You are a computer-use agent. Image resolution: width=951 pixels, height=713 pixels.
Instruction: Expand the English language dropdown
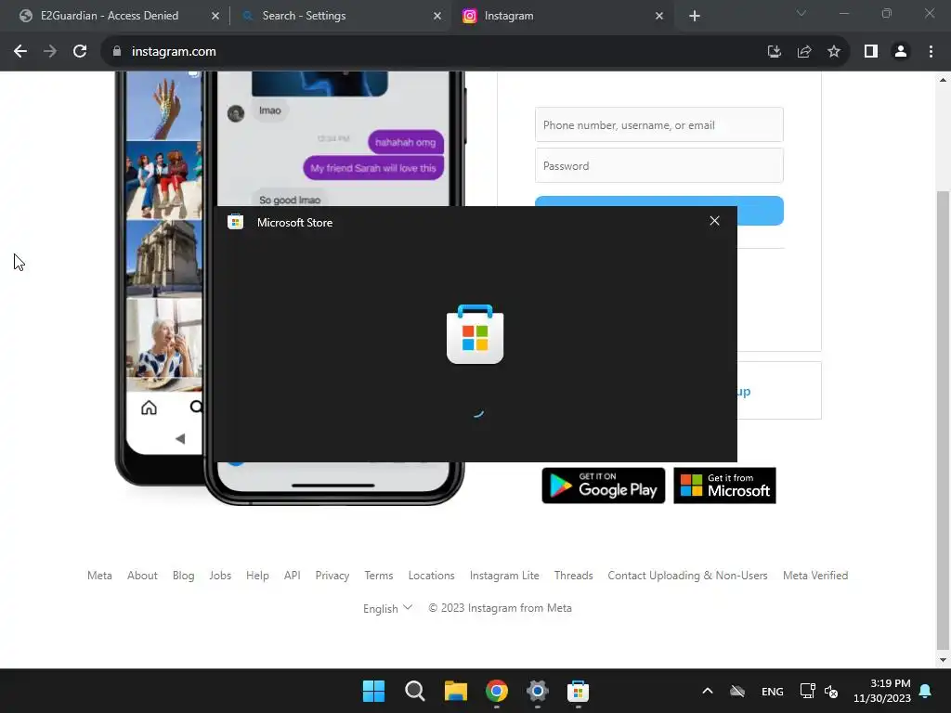coord(387,608)
